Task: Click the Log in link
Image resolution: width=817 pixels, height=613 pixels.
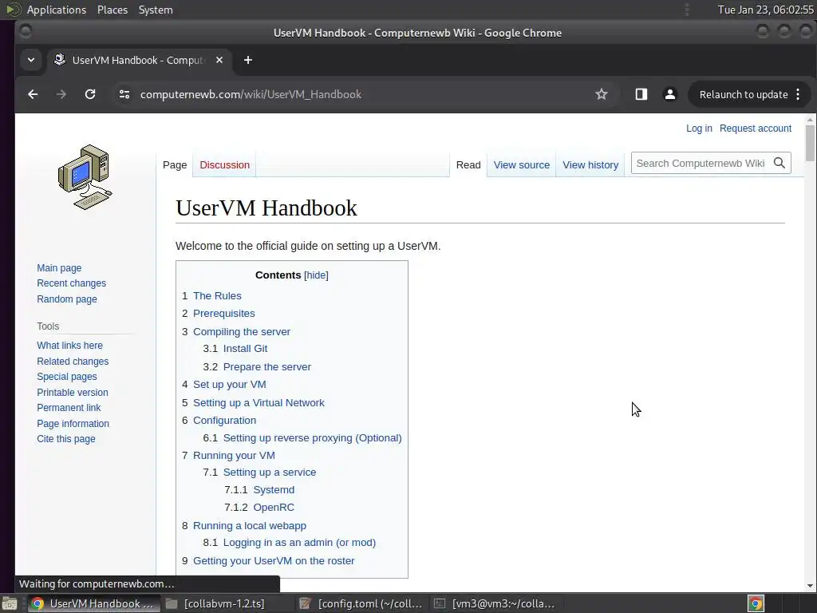Action: pyautogui.click(x=699, y=129)
